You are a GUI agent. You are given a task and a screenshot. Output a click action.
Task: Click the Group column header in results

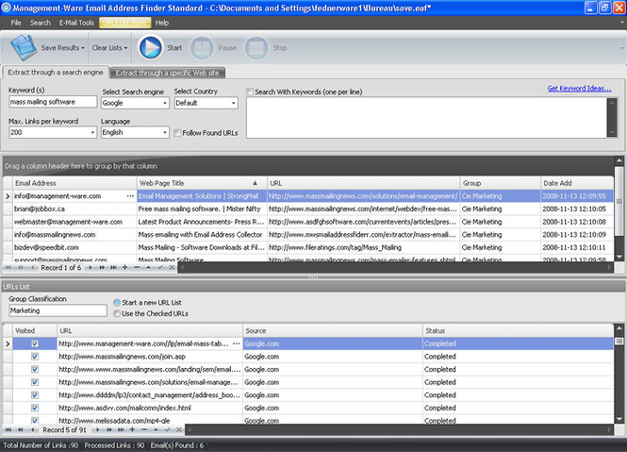coord(501,183)
